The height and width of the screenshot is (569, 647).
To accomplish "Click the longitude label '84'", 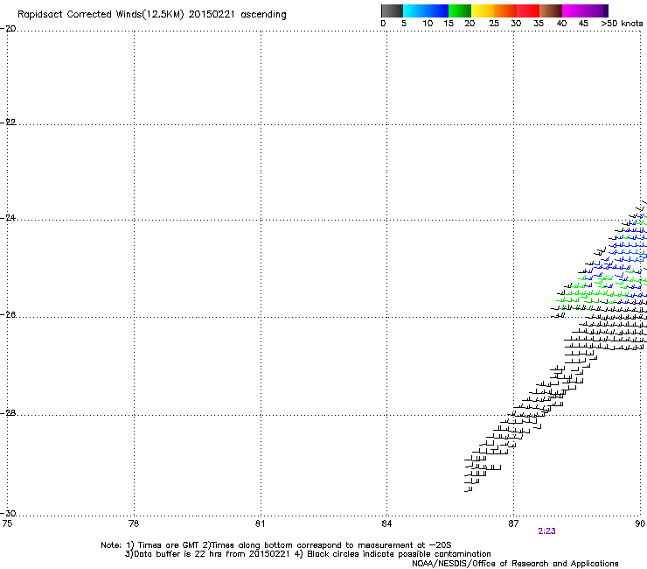I will [x=386, y=523].
